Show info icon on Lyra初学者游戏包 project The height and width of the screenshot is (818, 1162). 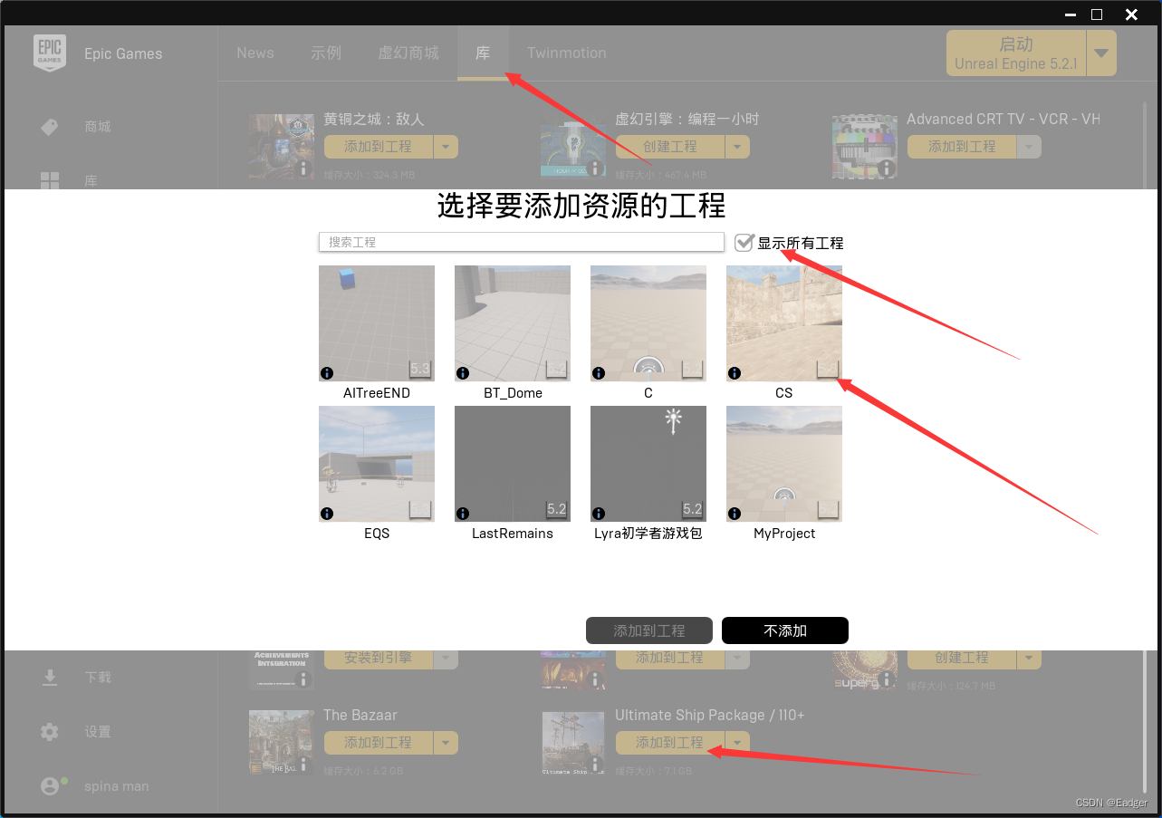(599, 514)
